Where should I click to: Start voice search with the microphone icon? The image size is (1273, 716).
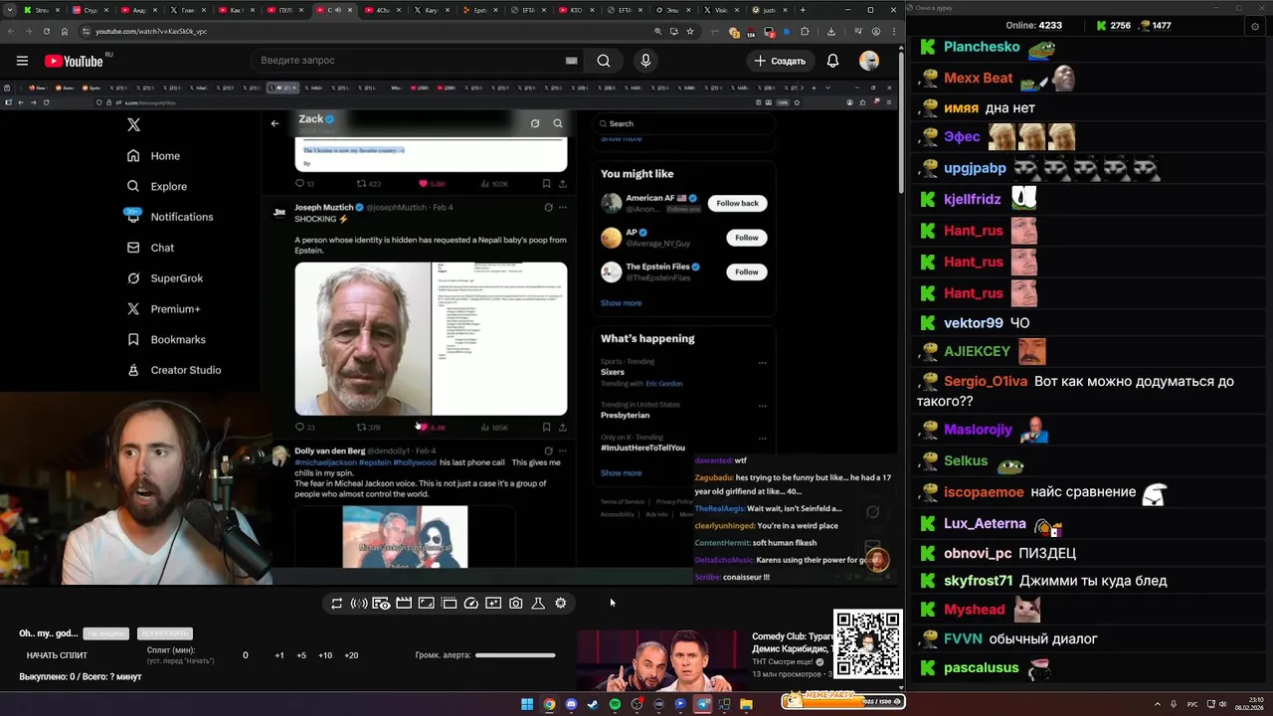[x=645, y=61]
